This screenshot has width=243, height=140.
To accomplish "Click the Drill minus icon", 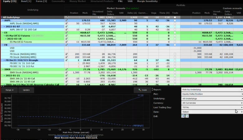I will (187, 116).
